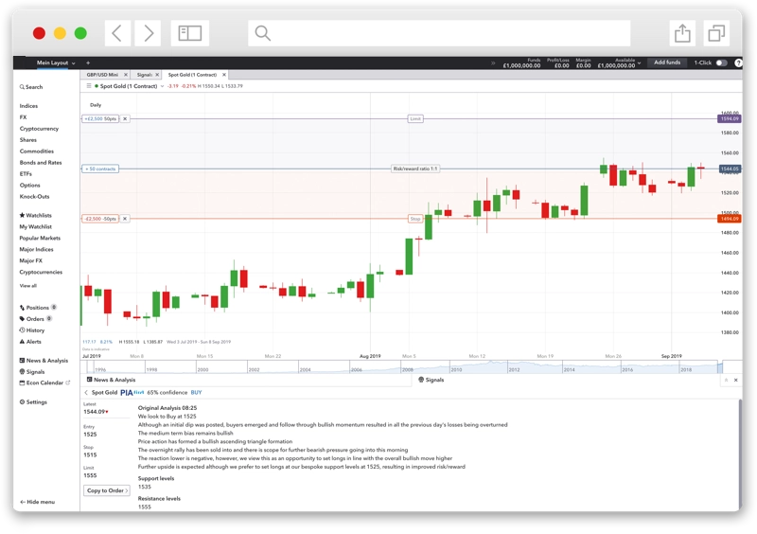Open the Positions panel icon
Image resolution: width=757 pixels, height=534 pixels.
tap(22, 308)
